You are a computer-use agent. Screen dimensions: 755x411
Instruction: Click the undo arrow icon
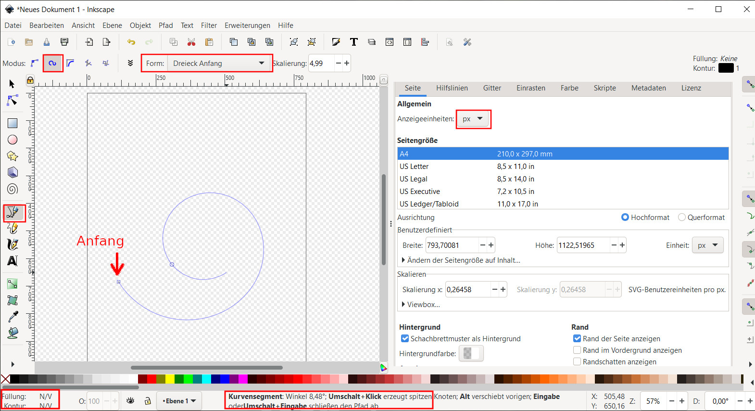(131, 42)
